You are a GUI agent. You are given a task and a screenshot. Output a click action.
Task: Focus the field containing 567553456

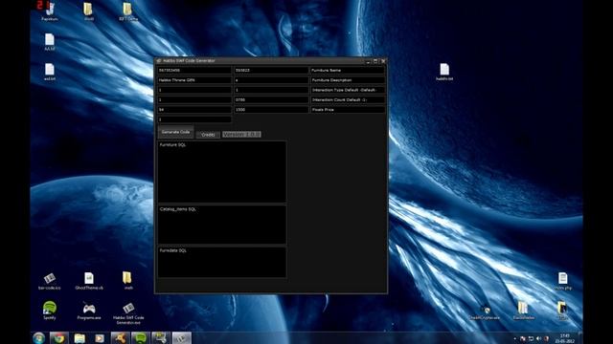coord(194,70)
